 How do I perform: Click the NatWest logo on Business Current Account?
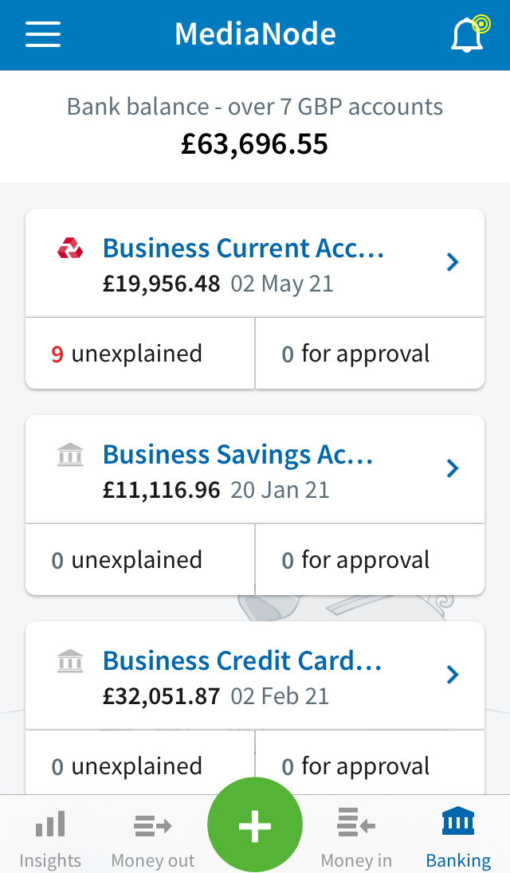pyautogui.click(x=71, y=248)
